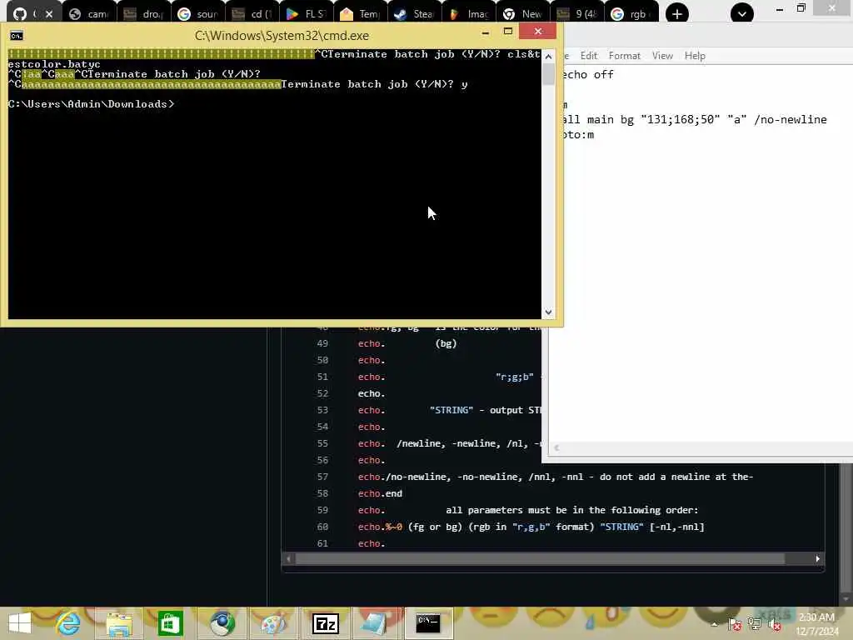Switch to the Chrome 'New' tab

click(x=522, y=13)
